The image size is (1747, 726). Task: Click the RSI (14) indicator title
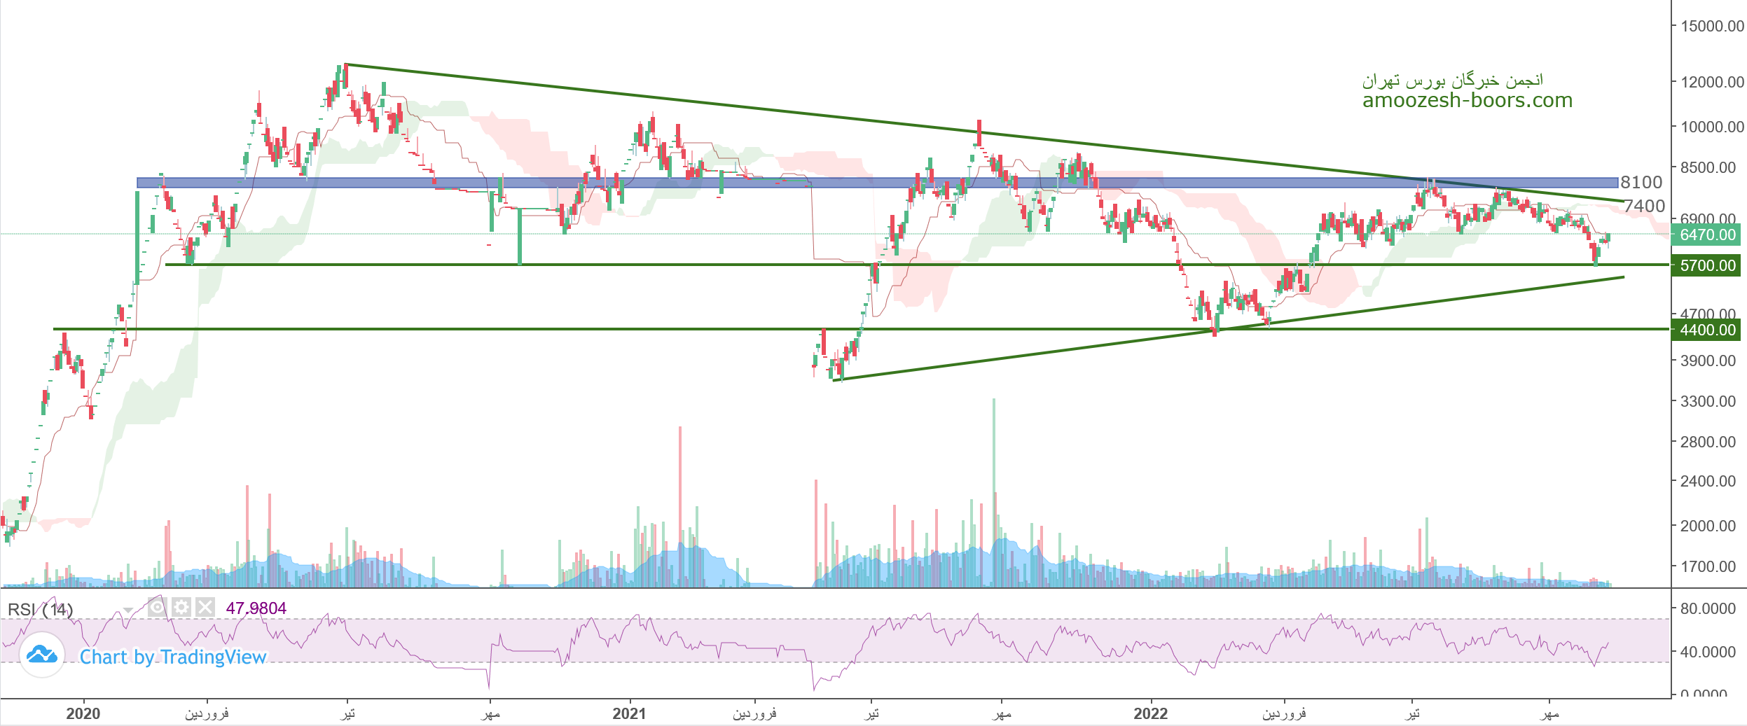click(x=40, y=609)
